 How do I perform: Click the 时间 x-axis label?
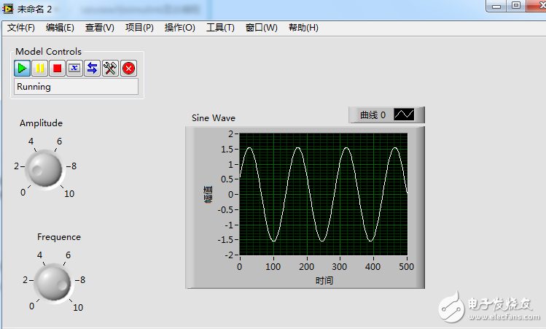(324, 281)
